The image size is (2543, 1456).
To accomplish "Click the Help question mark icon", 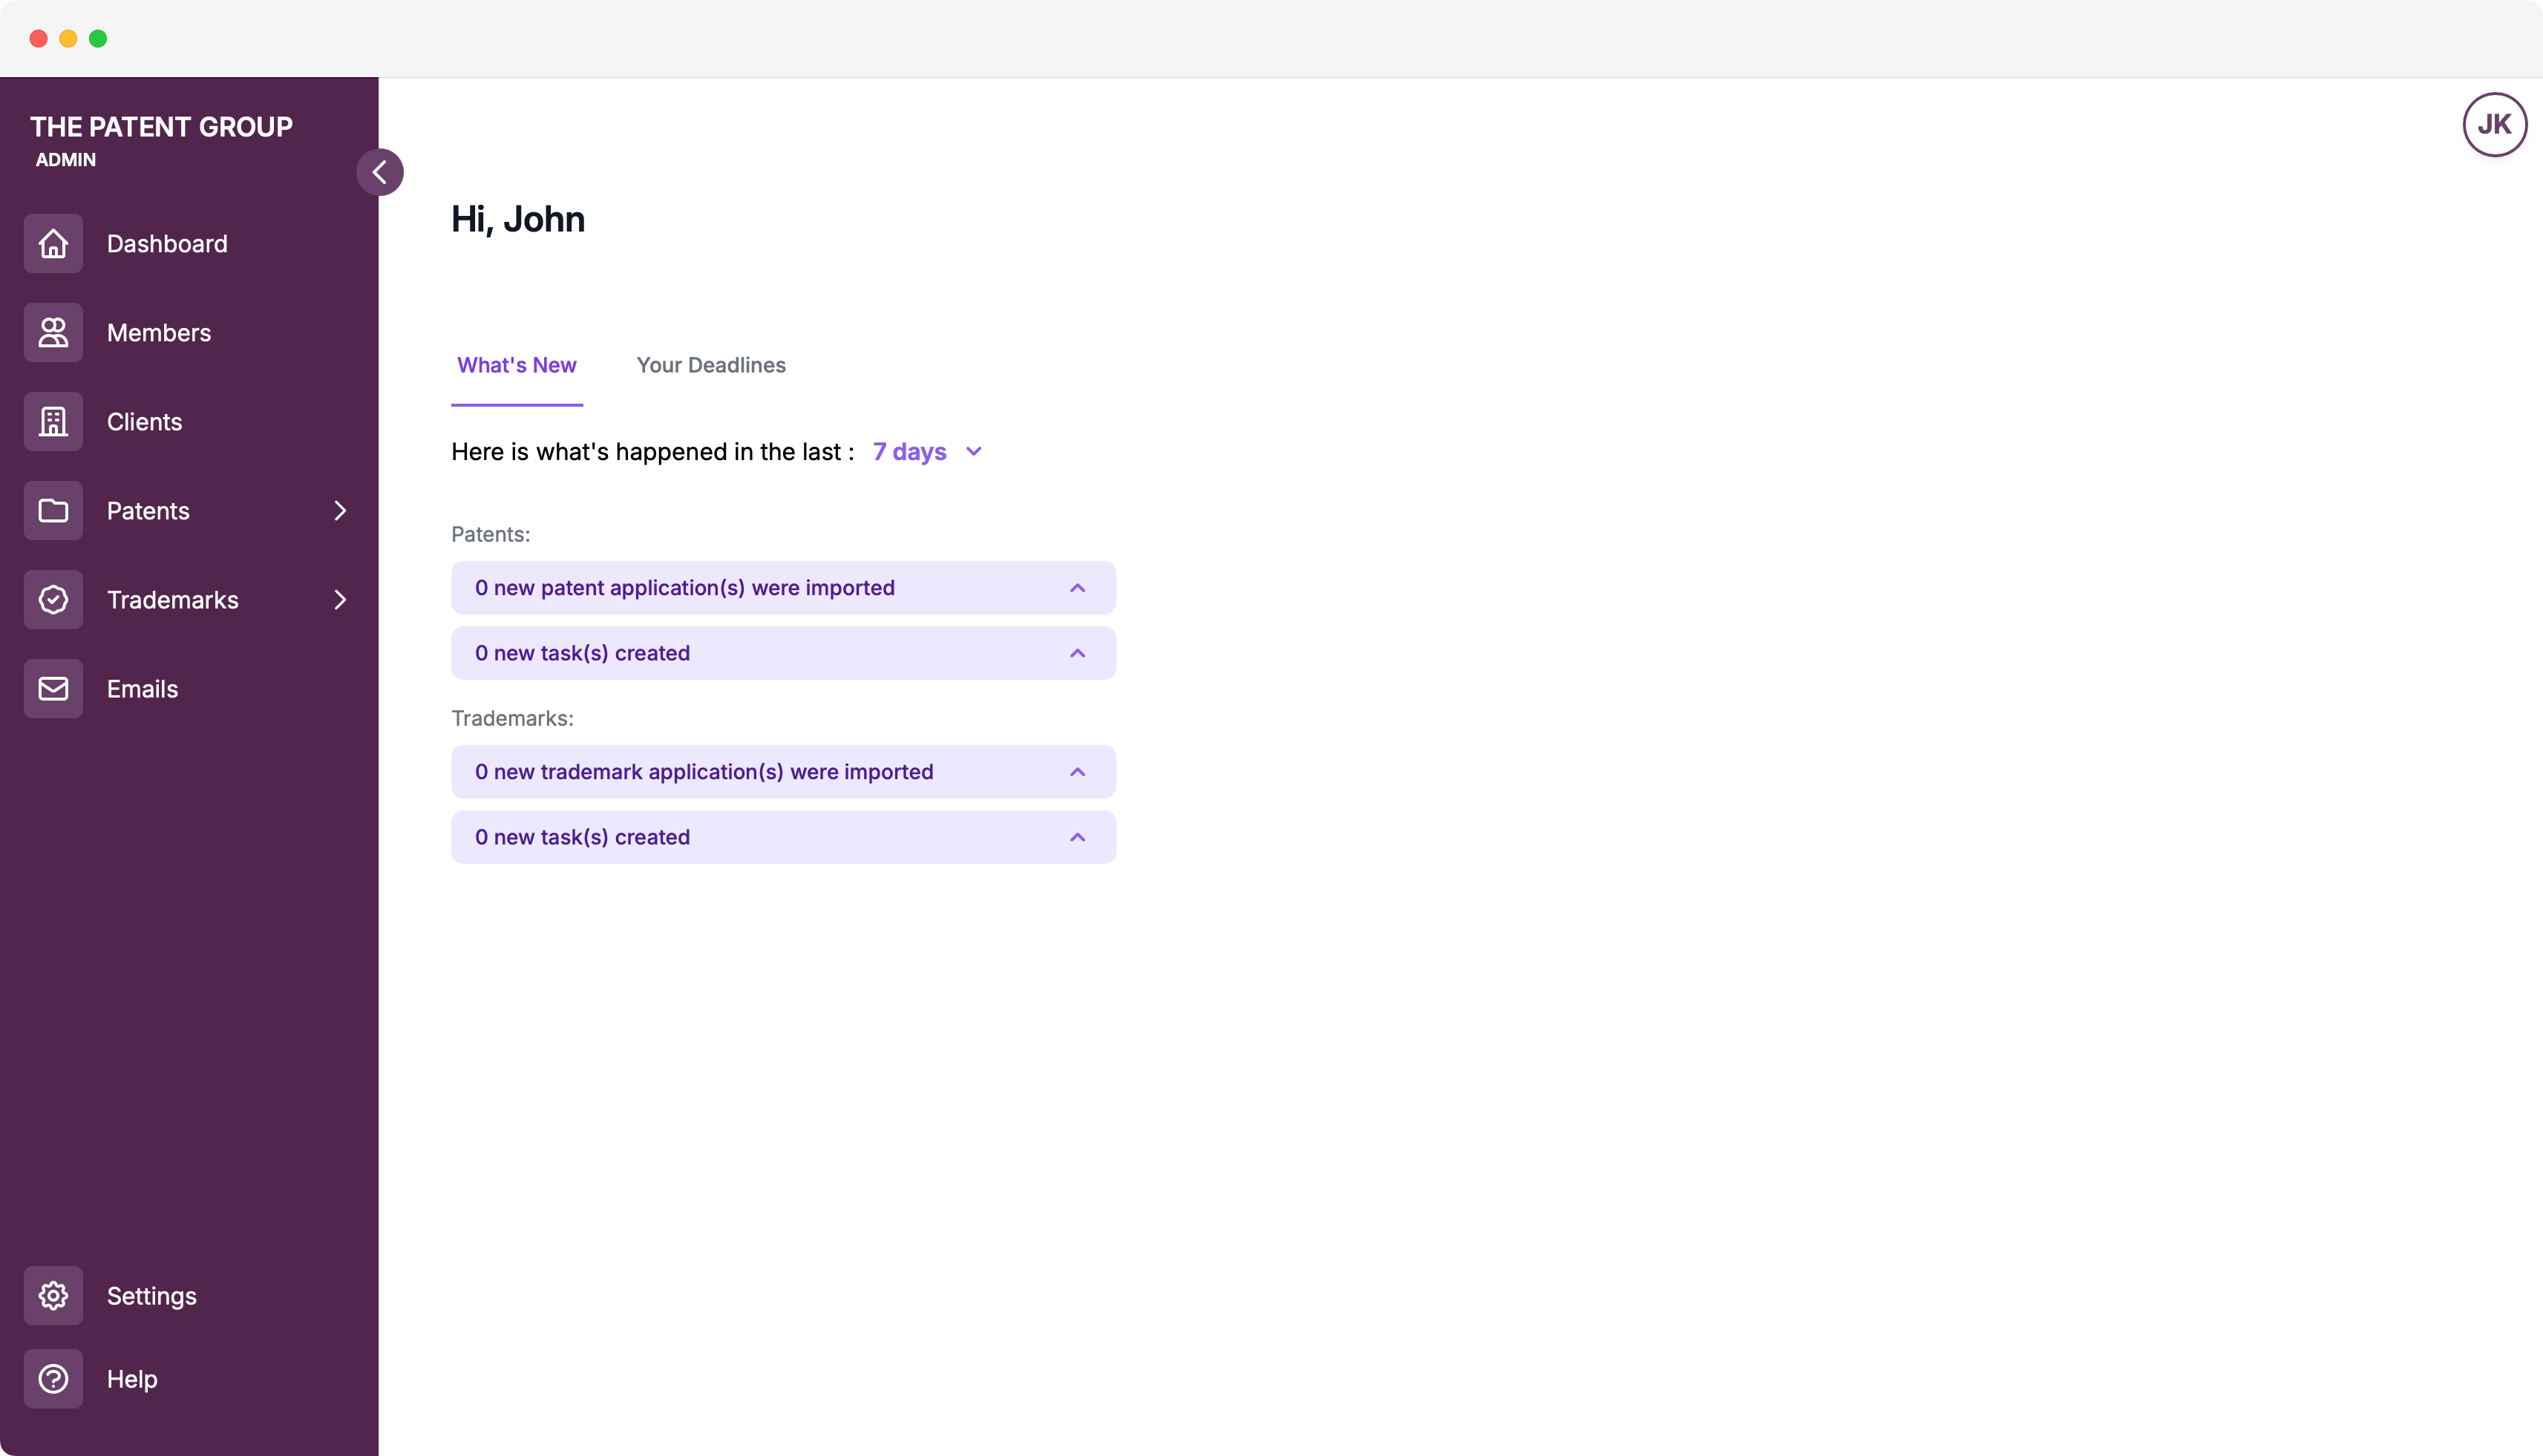I will 53,1379.
